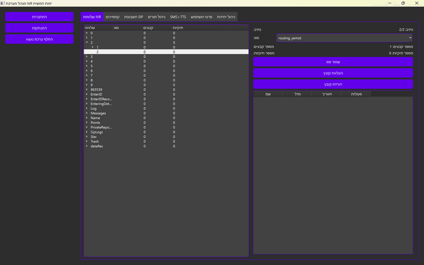Expand extension 4 arrow

[87, 61]
